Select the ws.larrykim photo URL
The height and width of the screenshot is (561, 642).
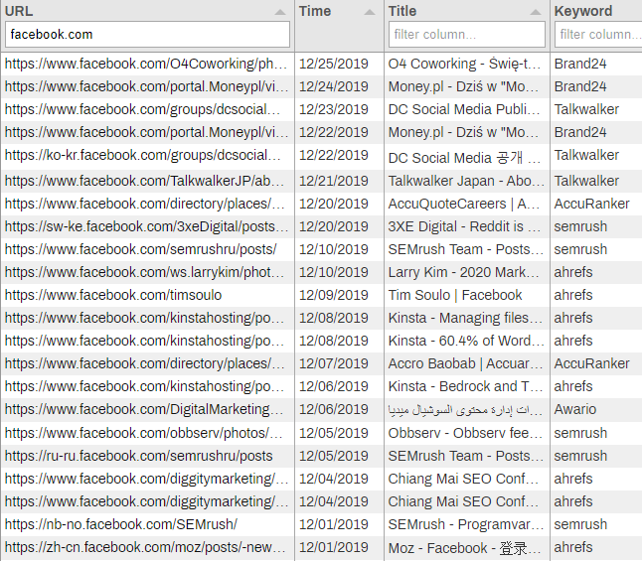click(144, 272)
